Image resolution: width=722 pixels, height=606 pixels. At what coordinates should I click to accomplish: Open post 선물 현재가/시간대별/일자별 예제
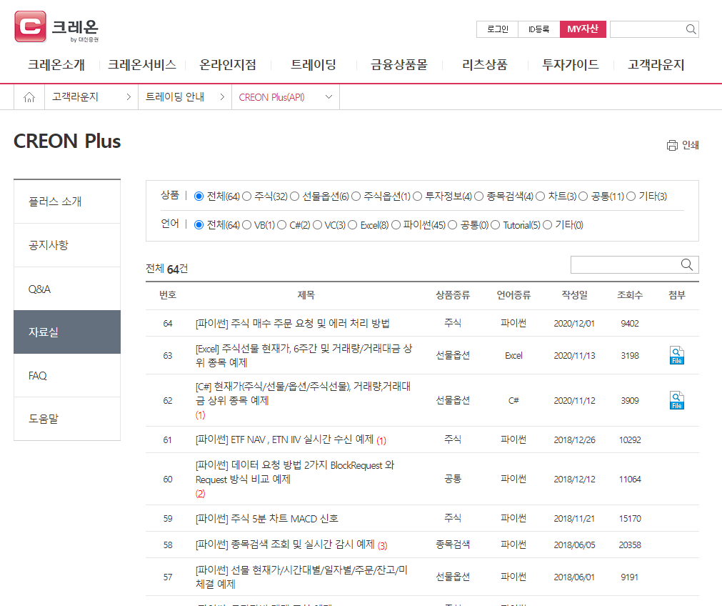coord(301,577)
